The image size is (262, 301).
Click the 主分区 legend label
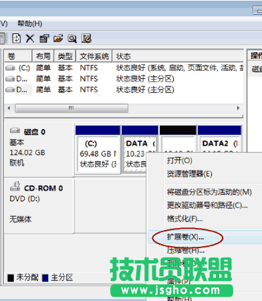[x=62, y=278]
